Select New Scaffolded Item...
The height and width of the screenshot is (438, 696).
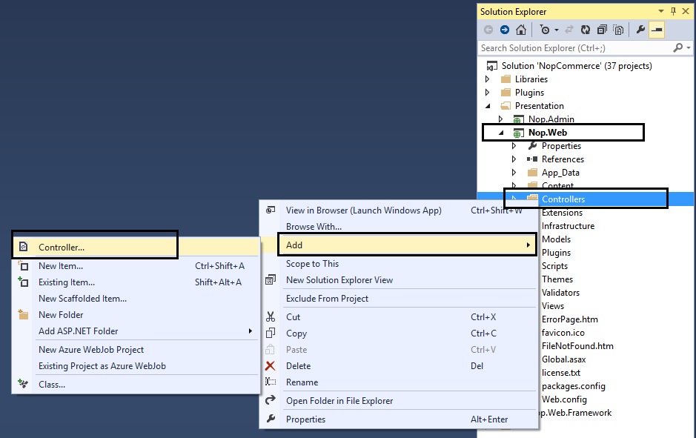coord(82,298)
